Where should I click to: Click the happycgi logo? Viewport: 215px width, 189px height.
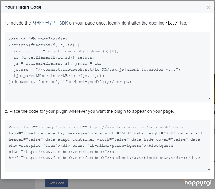[x=198, y=183]
